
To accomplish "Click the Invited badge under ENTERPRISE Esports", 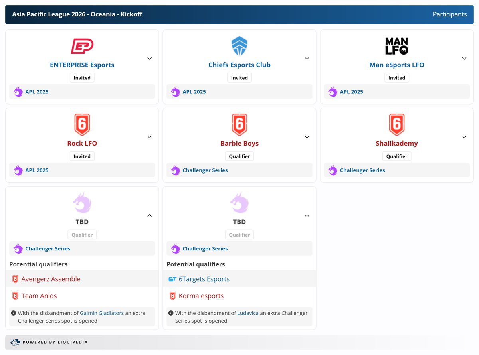I will [x=82, y=78].
